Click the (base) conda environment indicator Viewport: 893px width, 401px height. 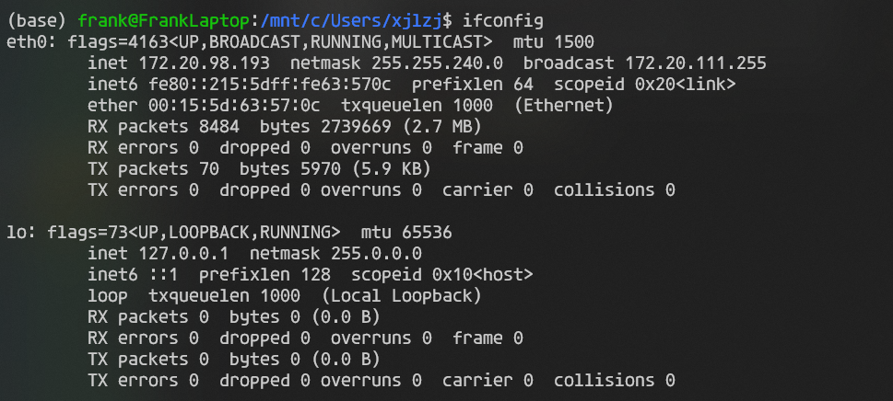38,19
